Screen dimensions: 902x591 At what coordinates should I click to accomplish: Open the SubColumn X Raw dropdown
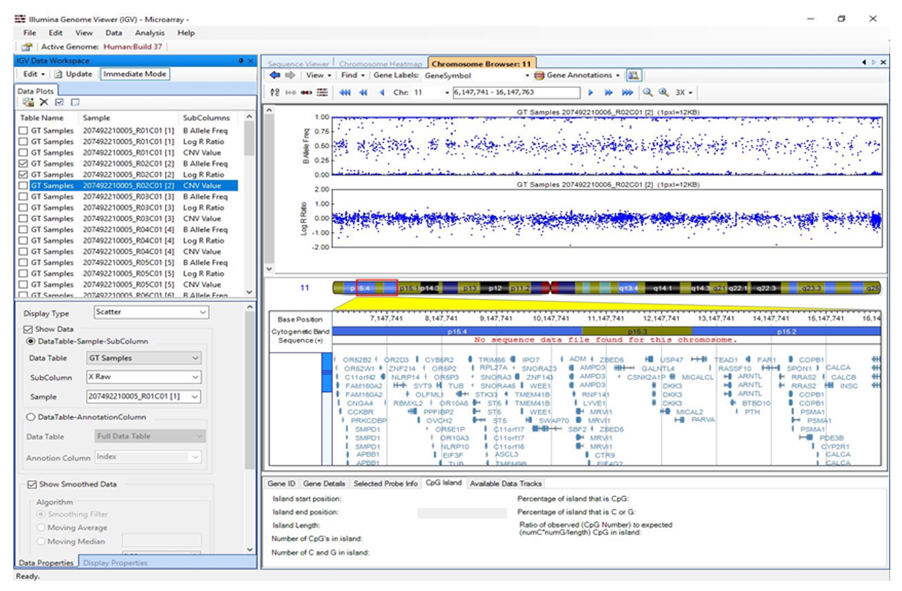tap(144, 377)
